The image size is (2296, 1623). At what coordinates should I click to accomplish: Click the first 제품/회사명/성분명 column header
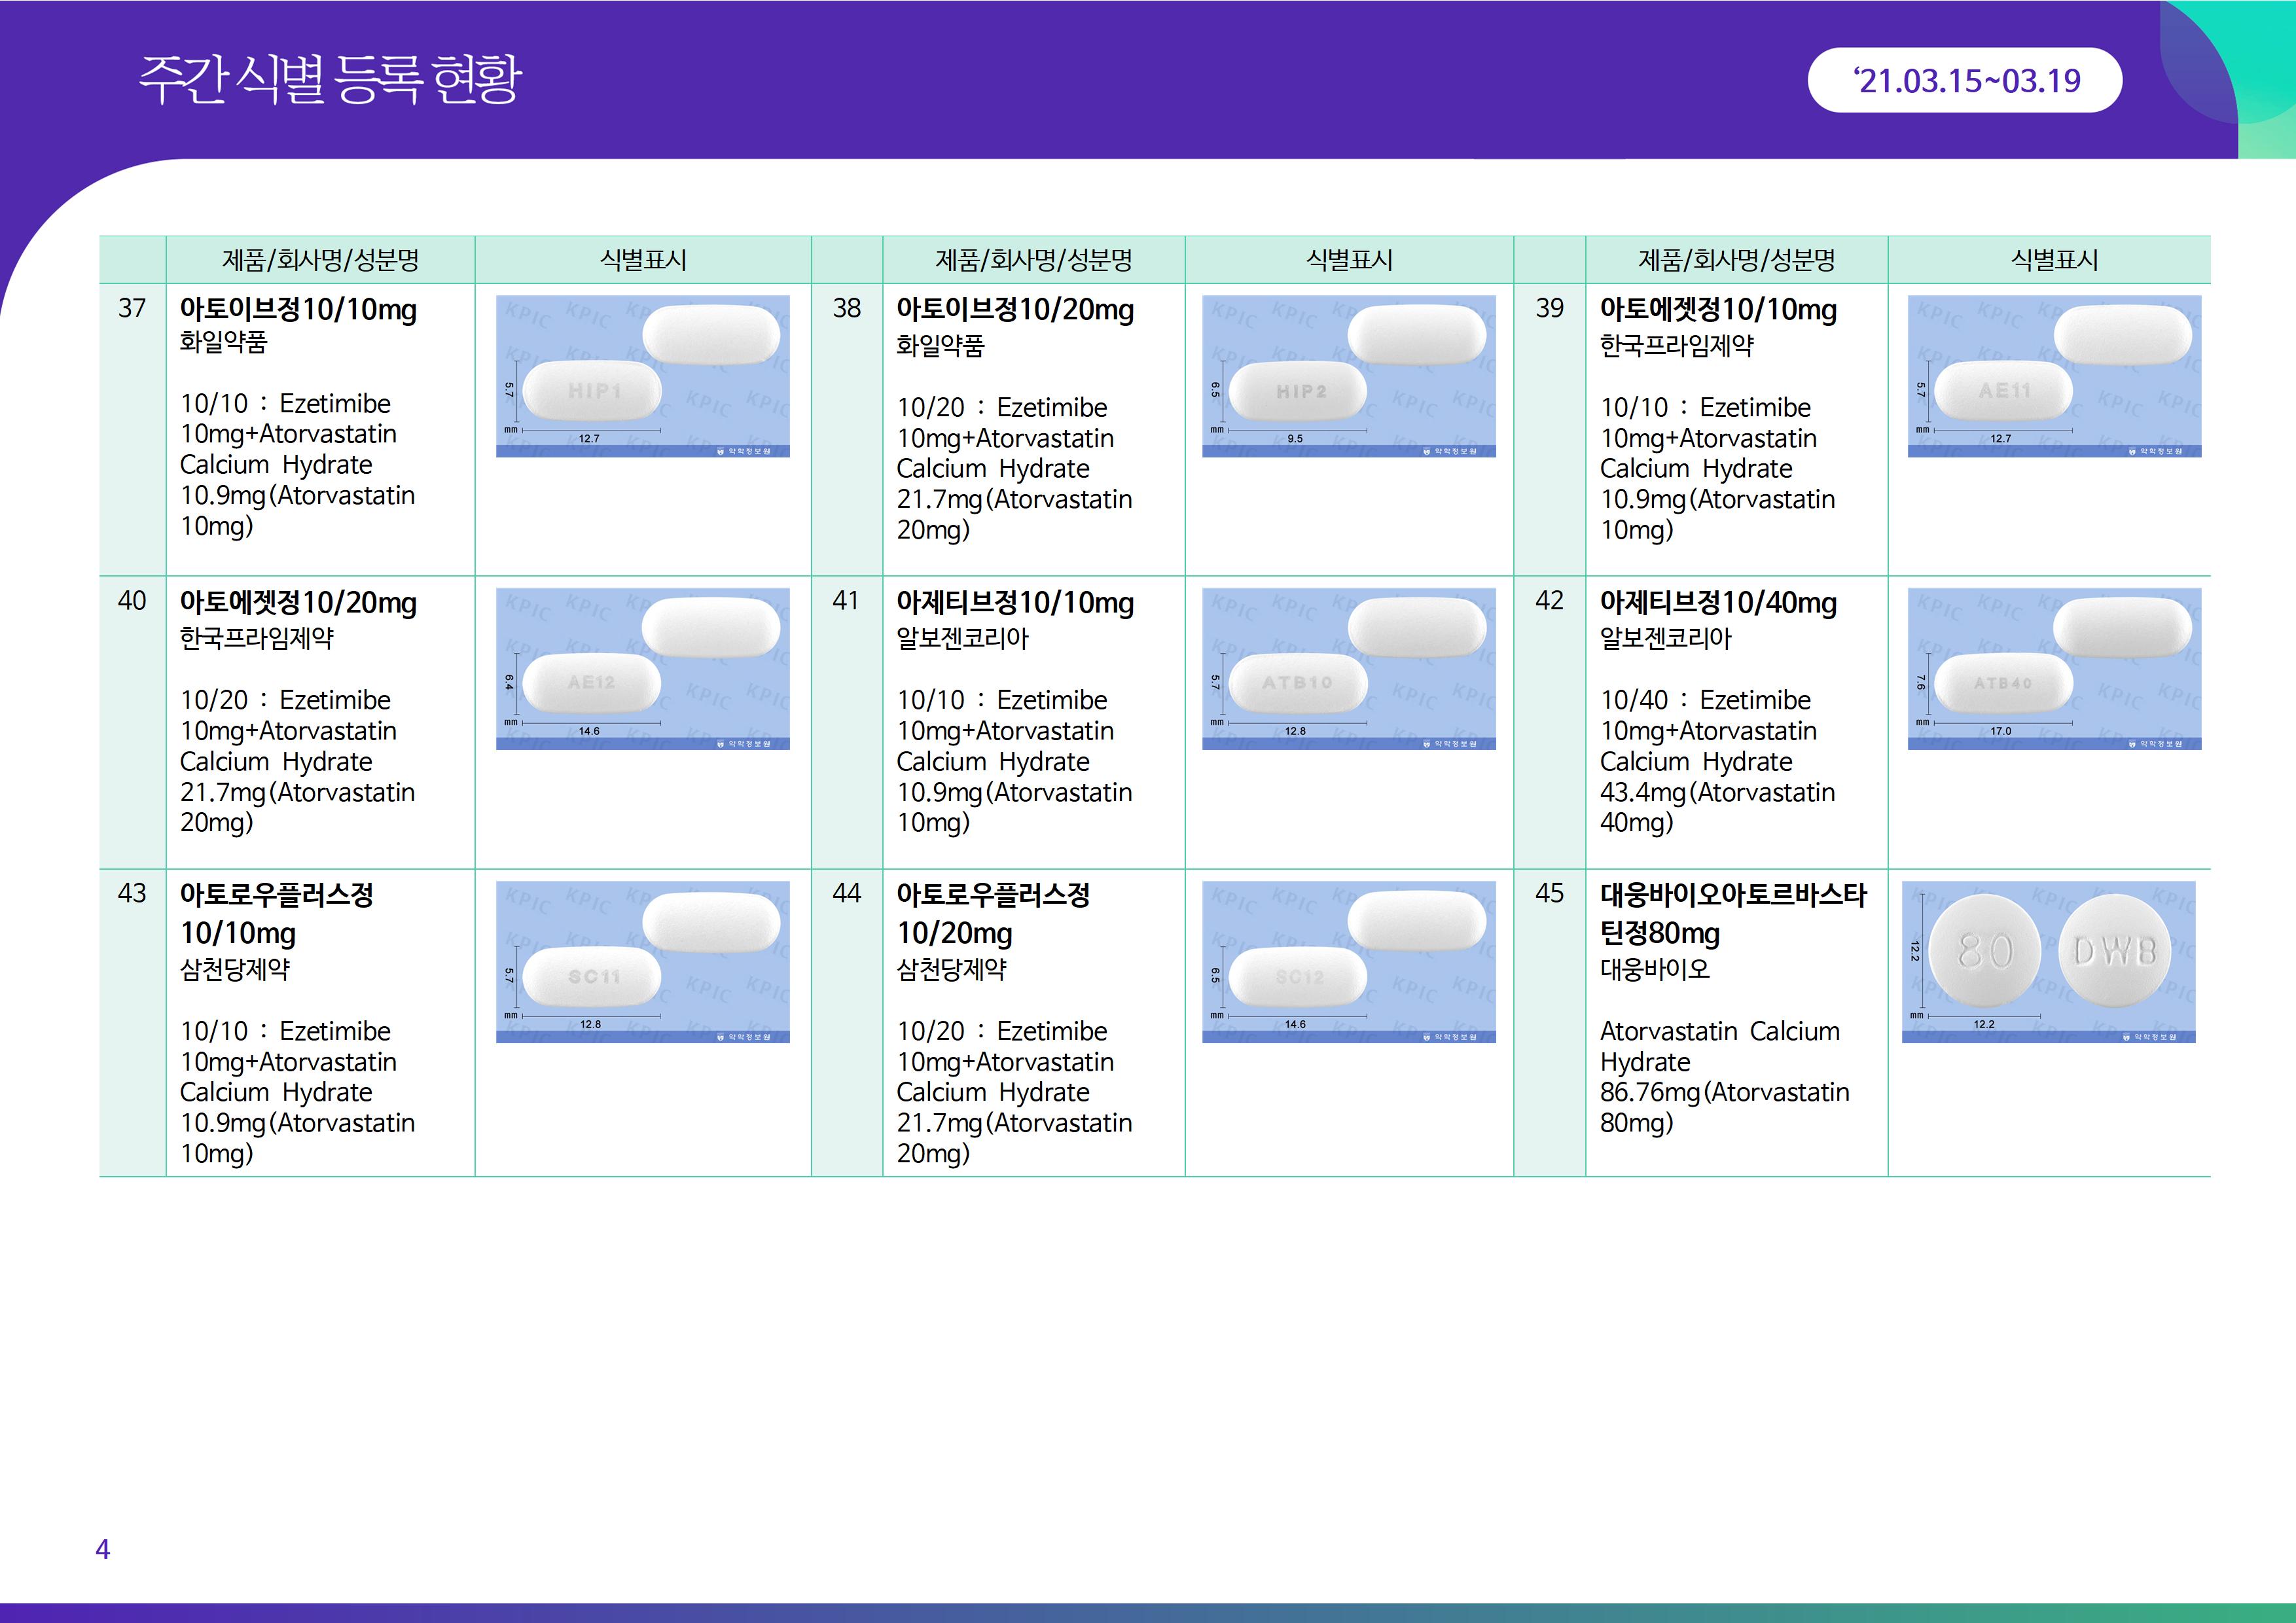(x=320, y=260)
